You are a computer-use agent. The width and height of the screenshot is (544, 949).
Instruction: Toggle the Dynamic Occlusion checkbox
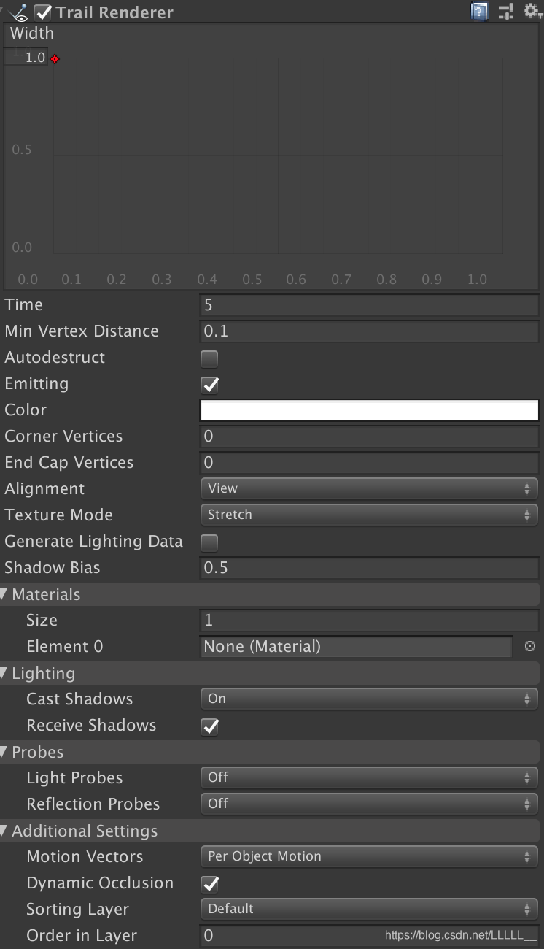click(x=210, y=884)
